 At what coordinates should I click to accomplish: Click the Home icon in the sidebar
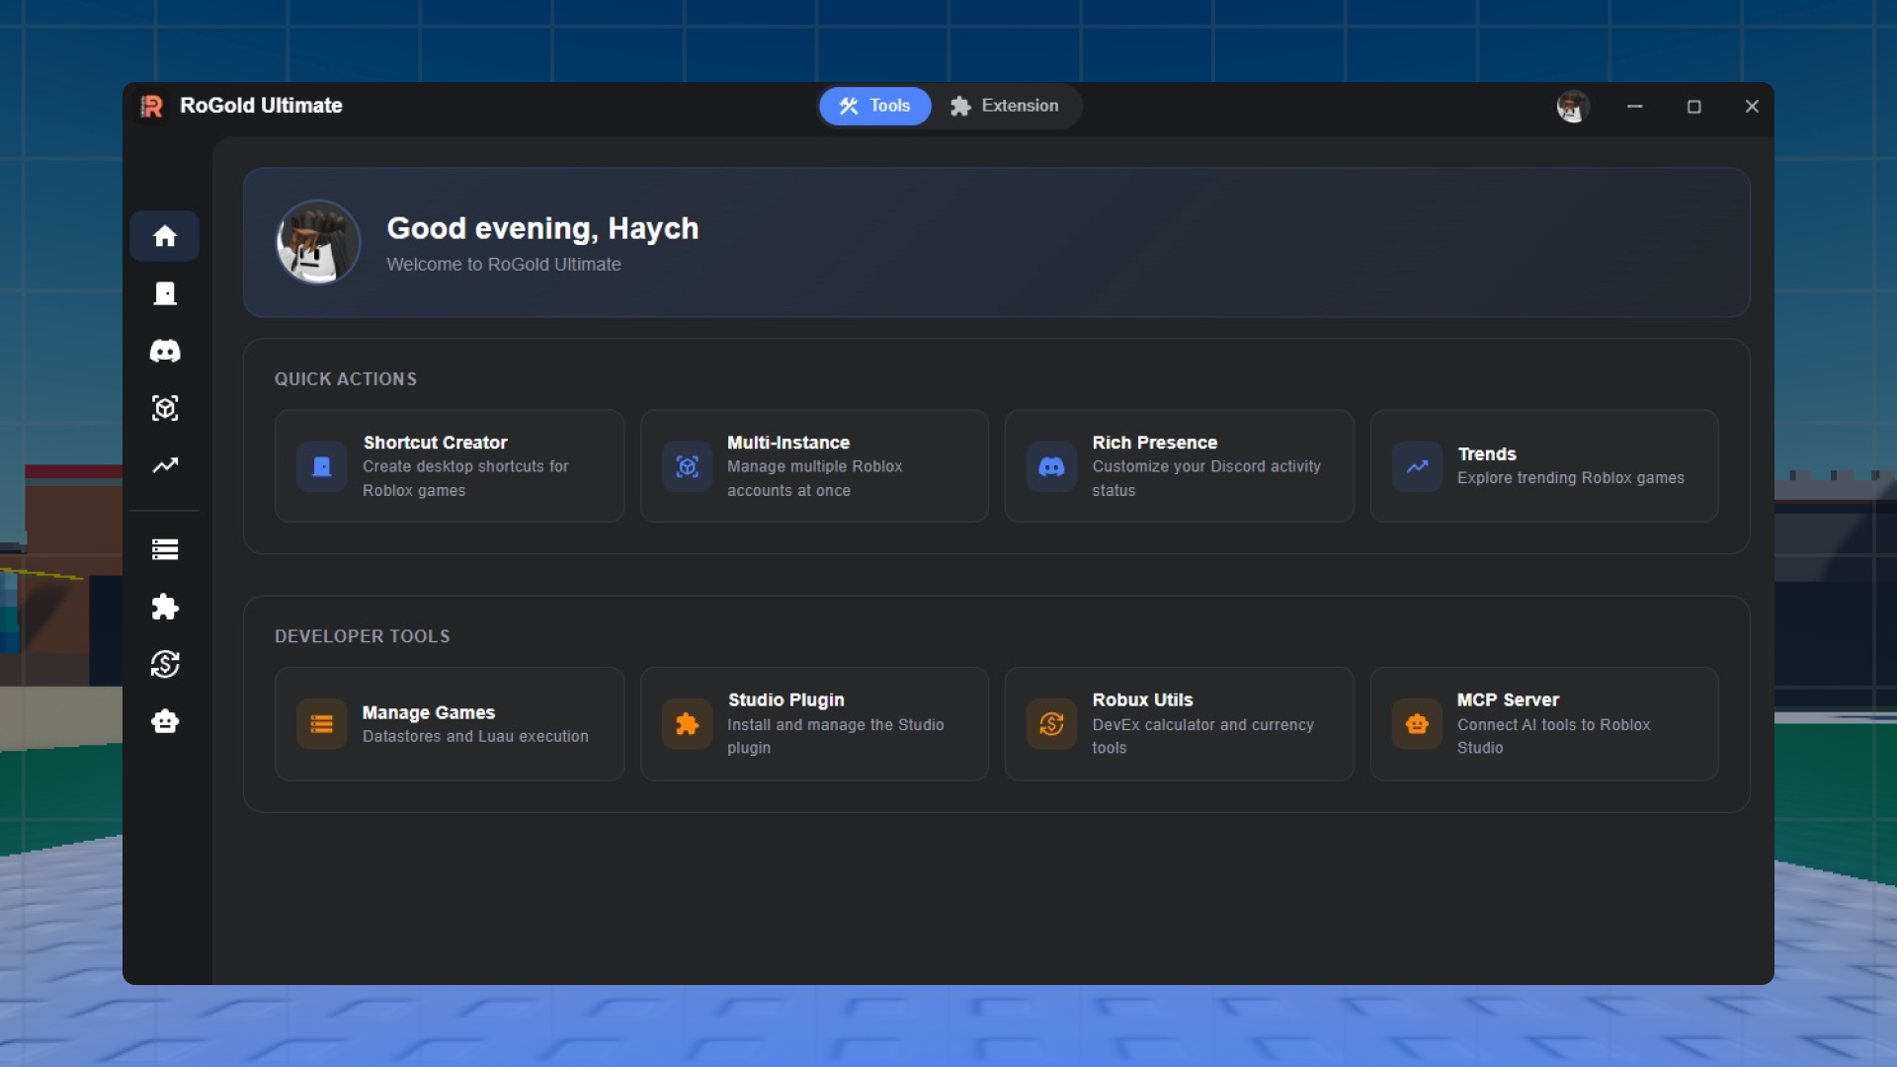pos(165,236)
